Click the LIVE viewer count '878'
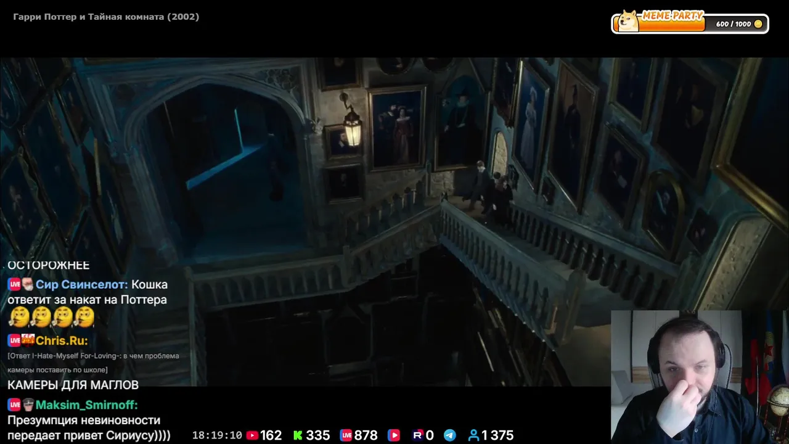The height and width of the screenshot is (444, 789). click(366, 435)
